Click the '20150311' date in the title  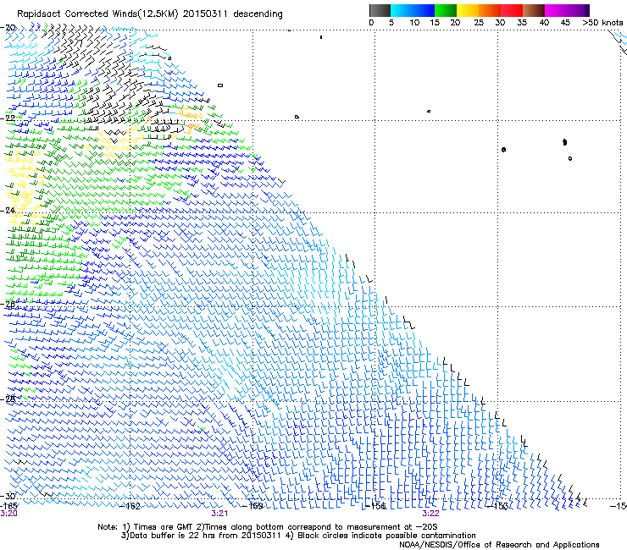tap(205, 14)
